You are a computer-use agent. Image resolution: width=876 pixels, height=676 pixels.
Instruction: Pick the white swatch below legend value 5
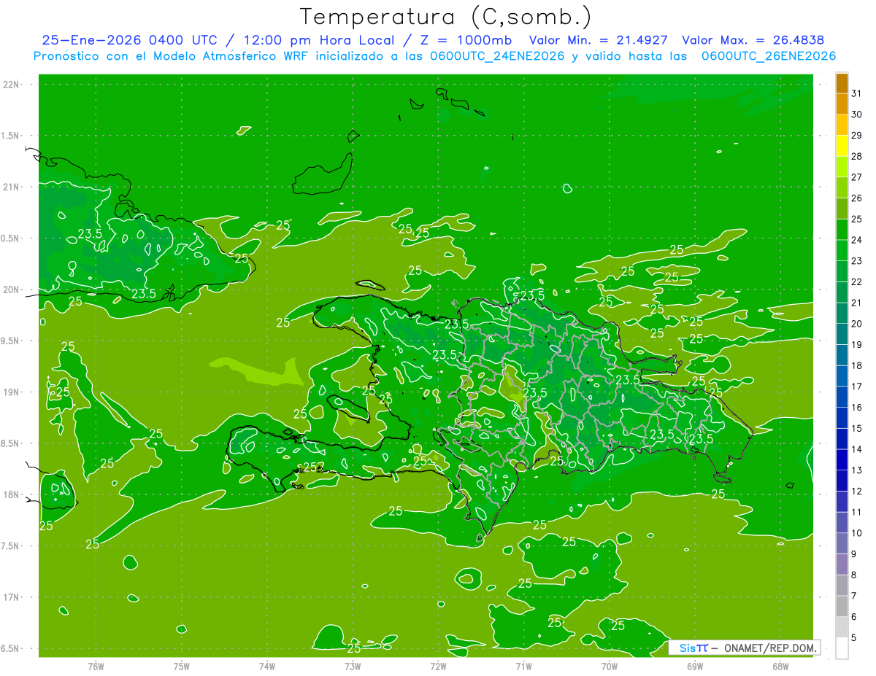pos(842,648)
